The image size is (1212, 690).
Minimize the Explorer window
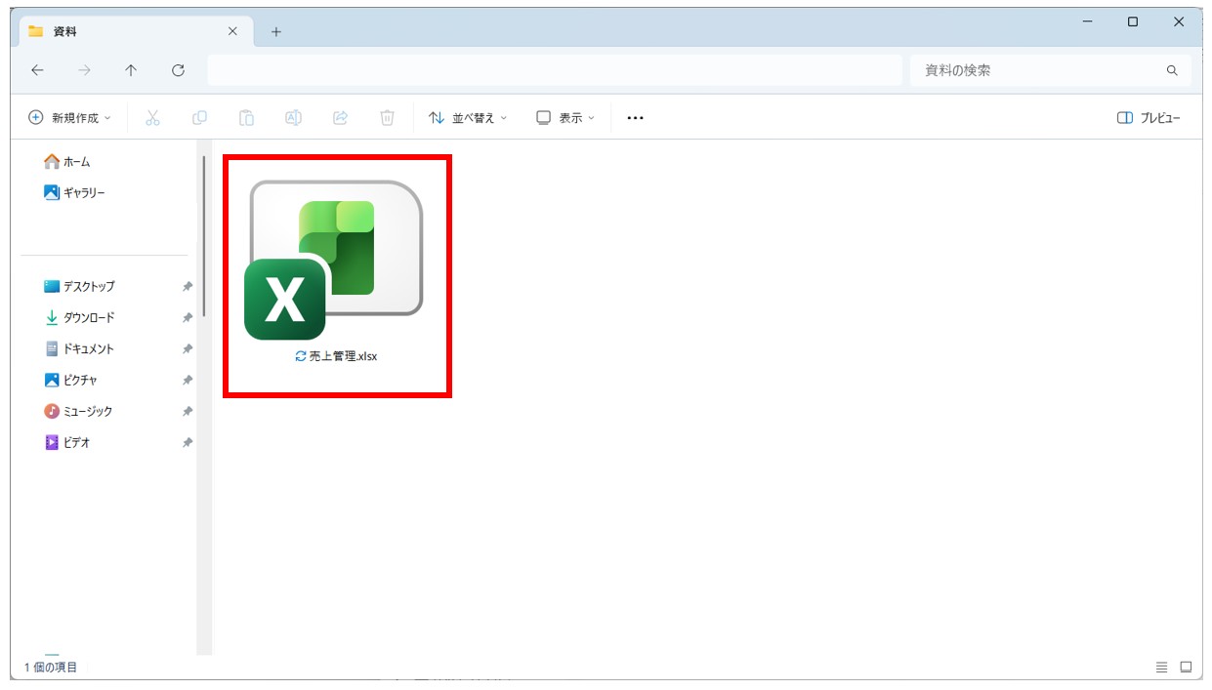[1088, 21]
